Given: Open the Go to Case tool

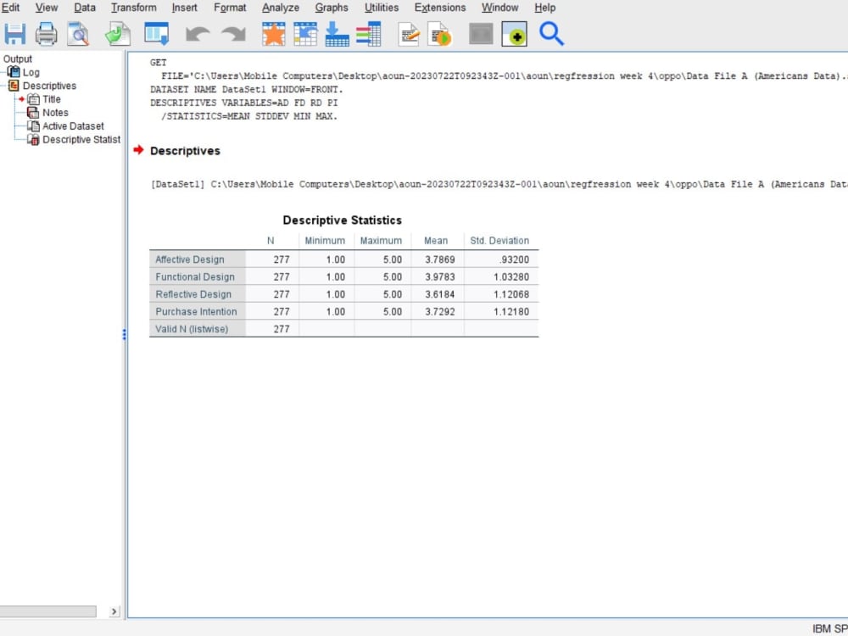Looking at the screenshot, I should click(305, 34).
